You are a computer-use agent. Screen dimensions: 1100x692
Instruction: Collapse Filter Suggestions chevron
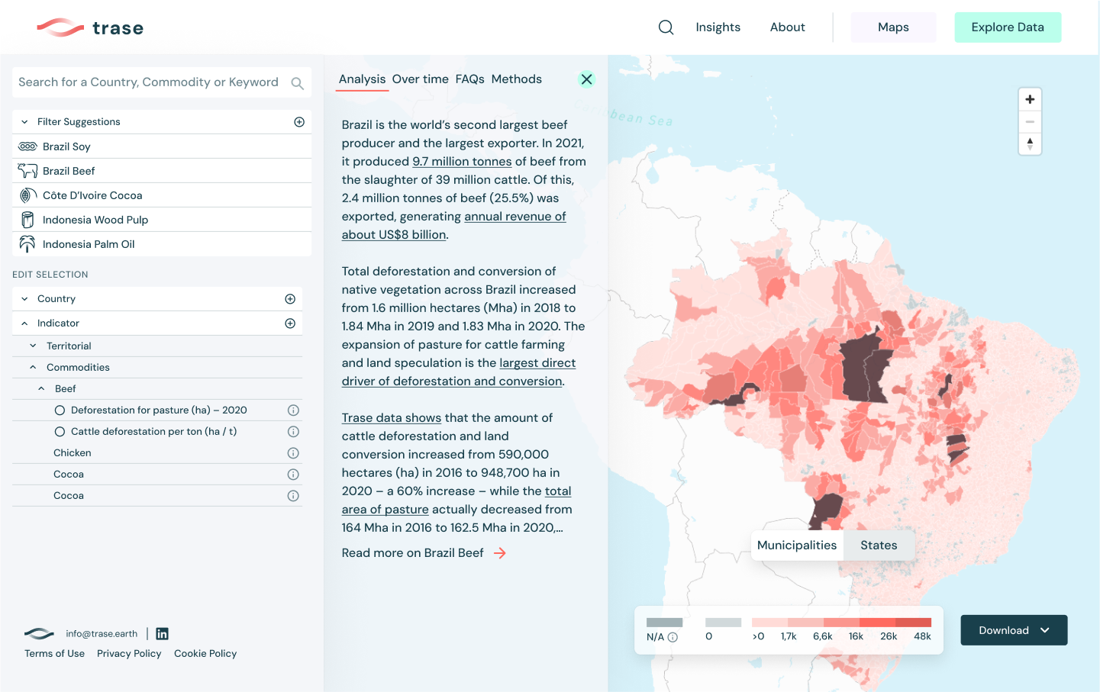tap(24, 122)
